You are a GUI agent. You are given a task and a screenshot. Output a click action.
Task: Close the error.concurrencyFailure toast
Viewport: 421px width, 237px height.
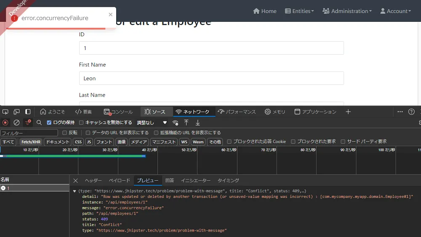(x=110, y=14)
